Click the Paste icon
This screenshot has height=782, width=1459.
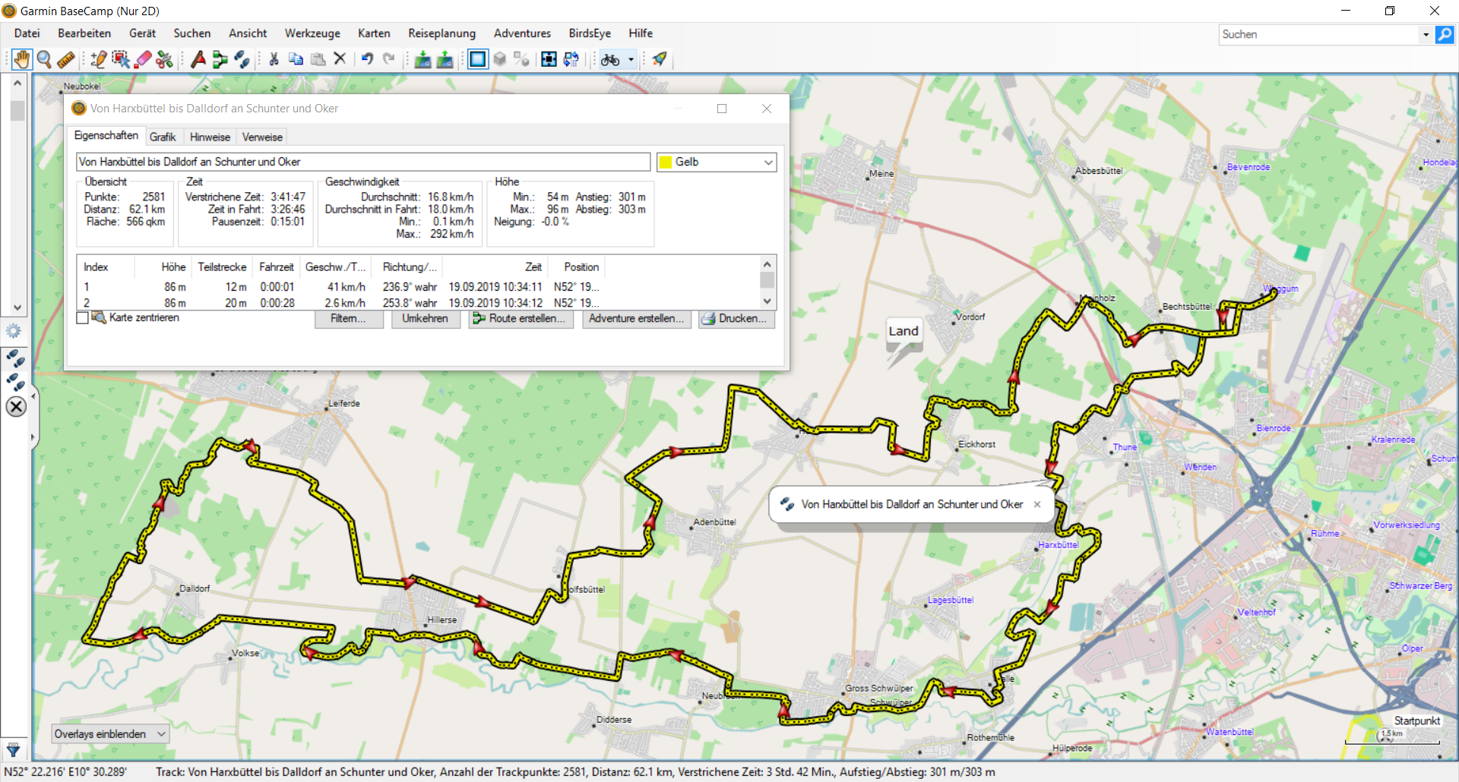[x=318, y=59]
